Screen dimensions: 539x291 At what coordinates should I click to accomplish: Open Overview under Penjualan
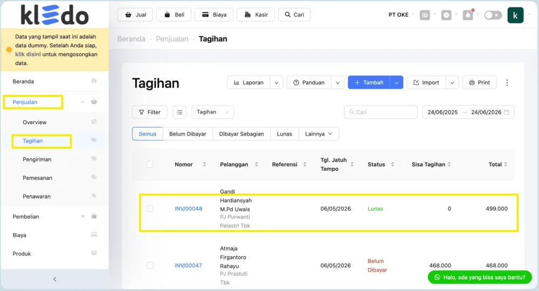click(x=34, y=122)
